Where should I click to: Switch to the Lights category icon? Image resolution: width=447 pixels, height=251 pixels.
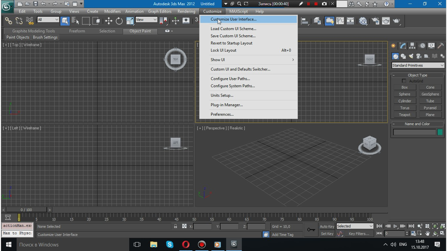click(x=411, y=56)
